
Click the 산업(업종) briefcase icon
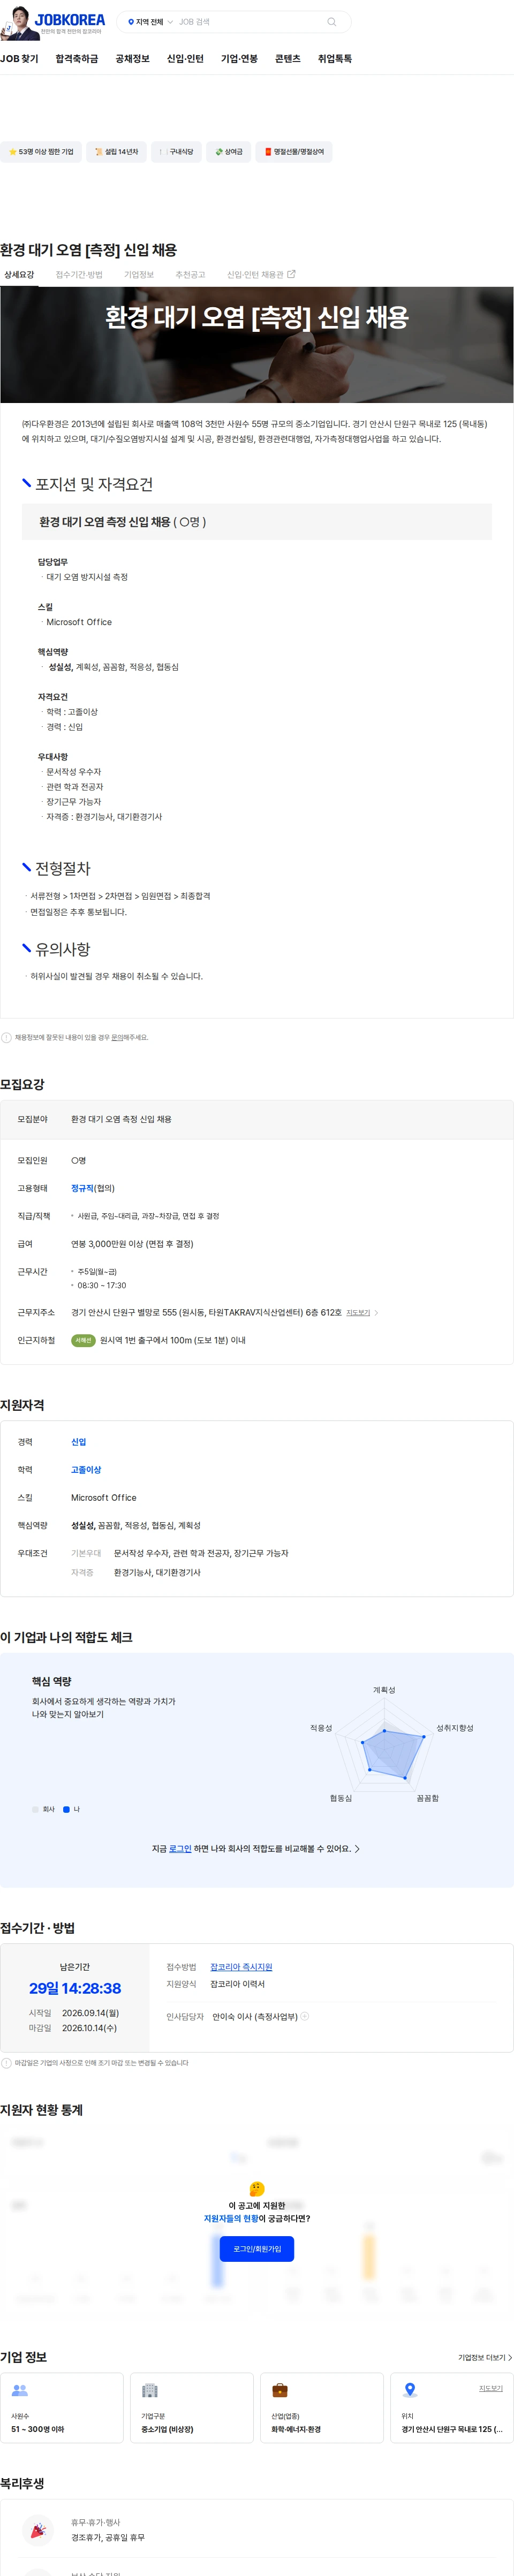[280, 2390]
